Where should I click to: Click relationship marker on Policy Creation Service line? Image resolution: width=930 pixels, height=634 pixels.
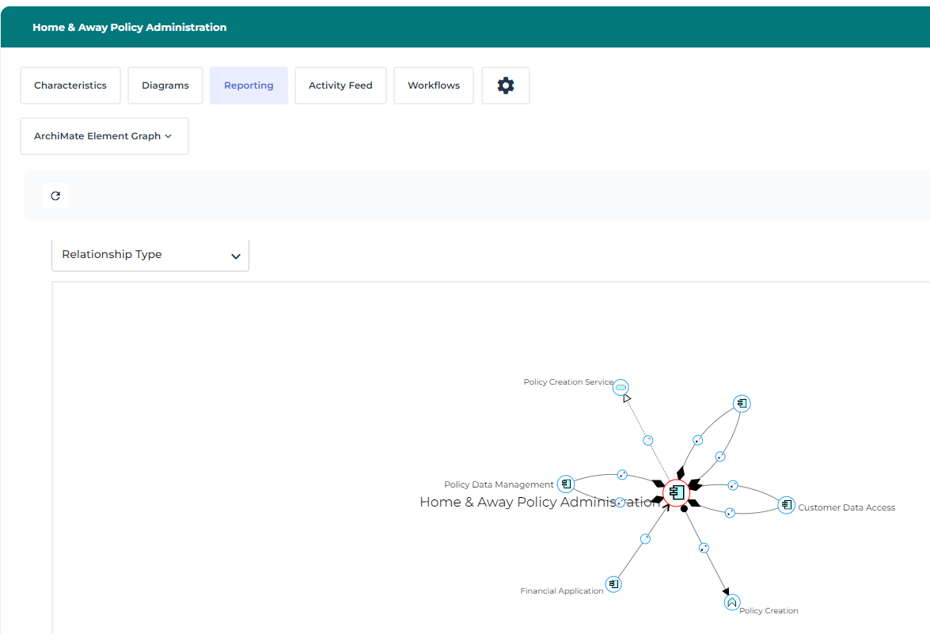click(647, 440)
